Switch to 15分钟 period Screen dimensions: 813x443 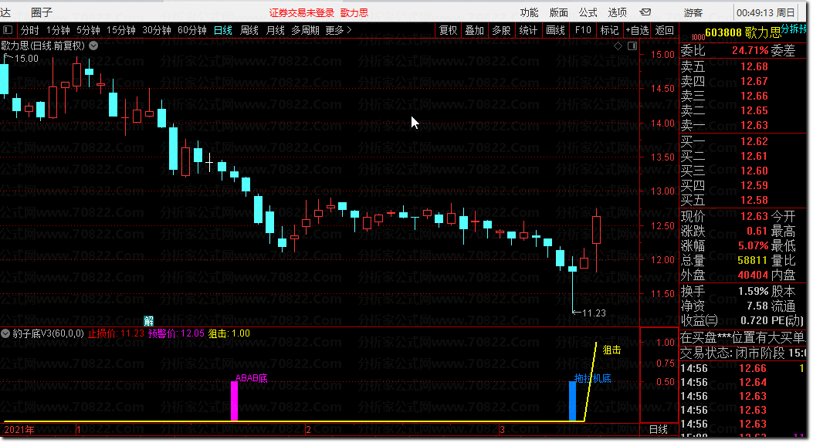click(x=121, y=30)
